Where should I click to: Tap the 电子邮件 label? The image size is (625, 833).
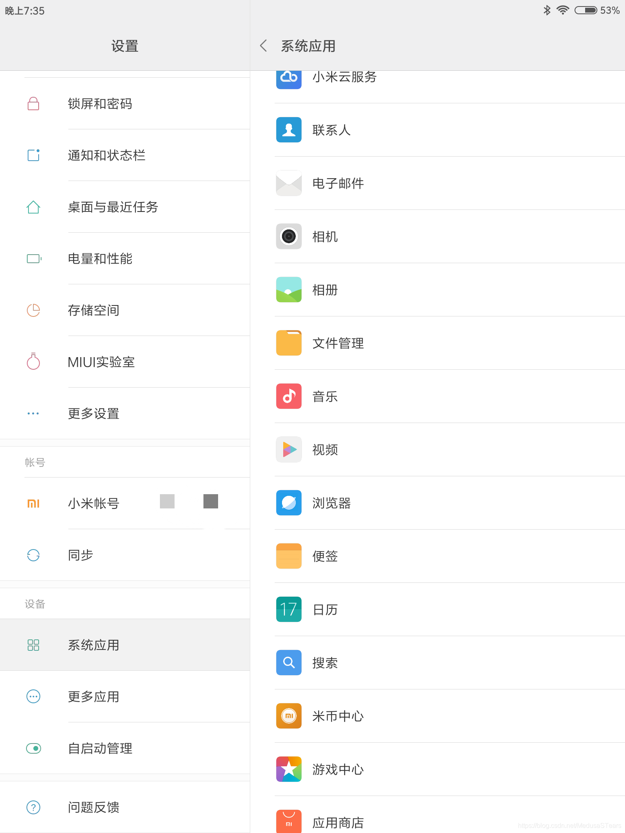pos(338,183)
